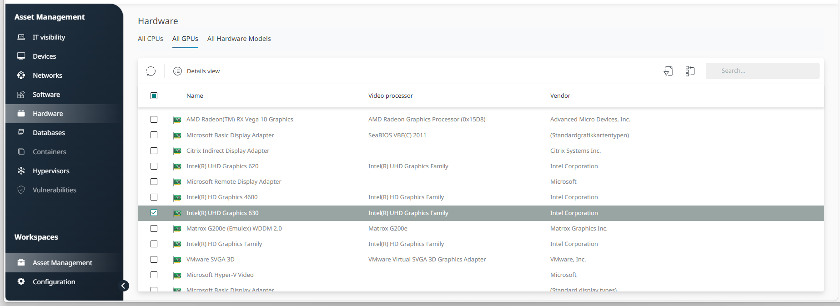Toggle the select-all checkbox in header
The width and height of the screenshot is (840, 306).
tap(154, 95)
